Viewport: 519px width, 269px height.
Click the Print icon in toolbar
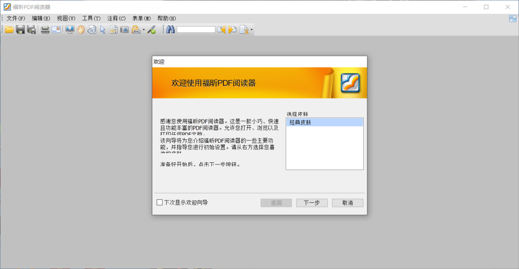(45, 29)
